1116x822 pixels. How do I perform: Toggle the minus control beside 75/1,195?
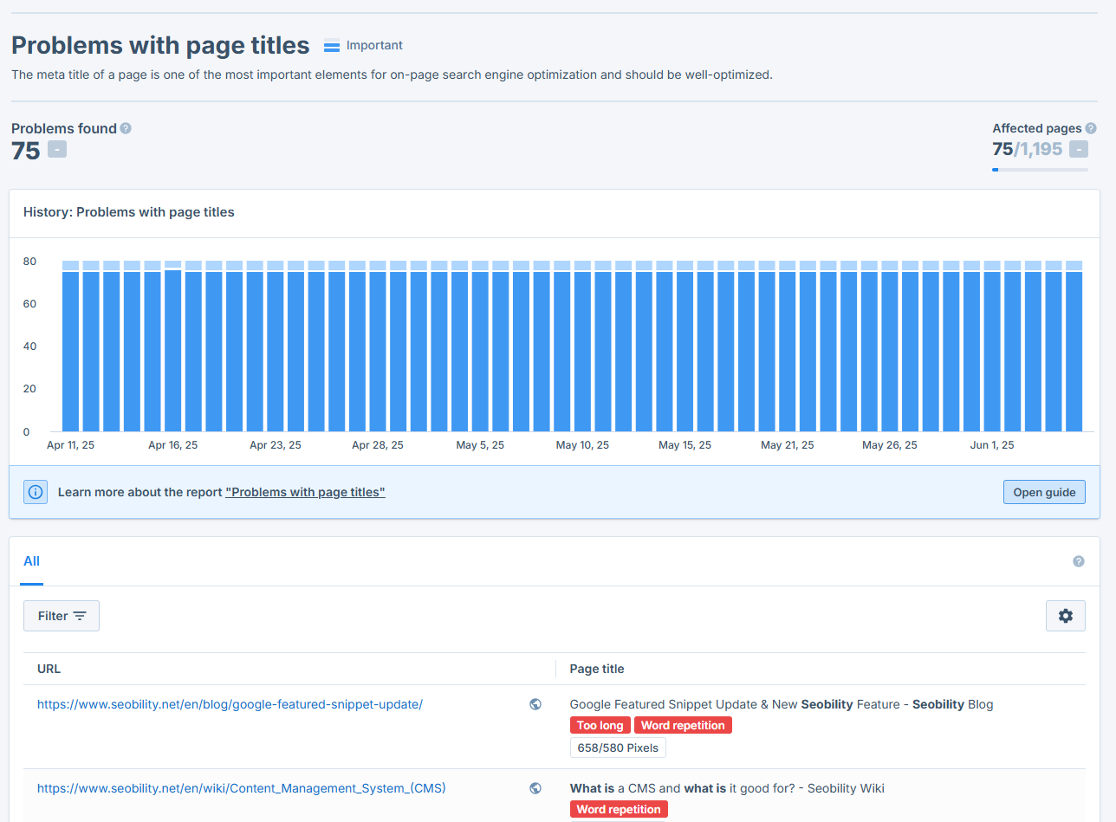point(1079,149)
